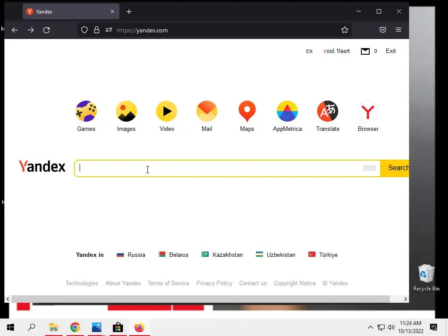Open Yandex in Türkiye link

pos(323,255)
